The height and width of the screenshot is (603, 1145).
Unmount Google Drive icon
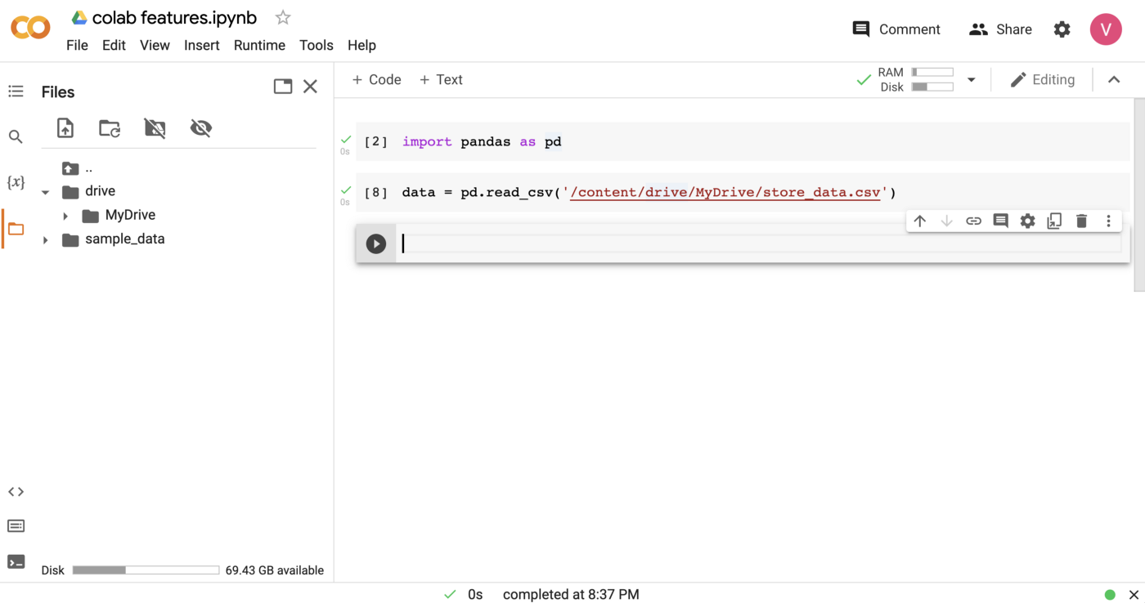point(155,127)
